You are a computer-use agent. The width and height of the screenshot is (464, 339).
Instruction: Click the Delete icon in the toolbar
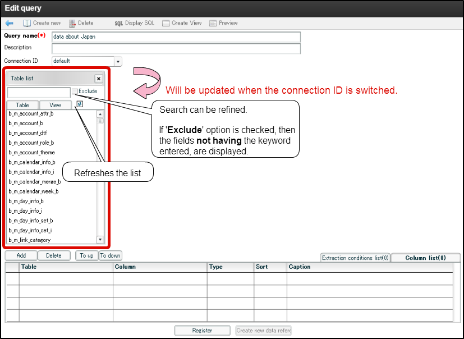tap(81, 23)
